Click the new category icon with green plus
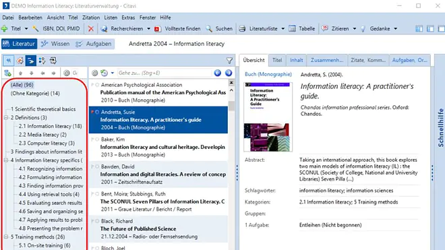Viewport: 445px width, 250px height. coord(7,73)
